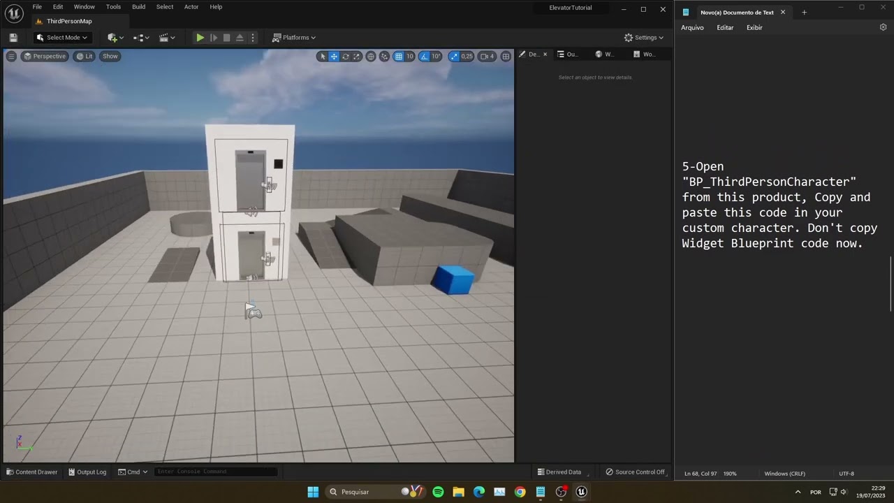Open the Blueprints toolbar dropdown
The height and width of the screenshot is (503, 894).
pos(142,38)
